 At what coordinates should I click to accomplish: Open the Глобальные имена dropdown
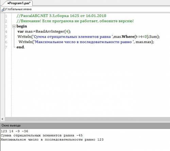click(x=19, y=9)
